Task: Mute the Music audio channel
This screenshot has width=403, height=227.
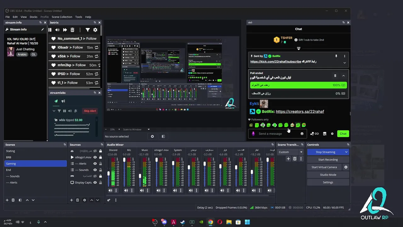Action: (x=142, y=190)
